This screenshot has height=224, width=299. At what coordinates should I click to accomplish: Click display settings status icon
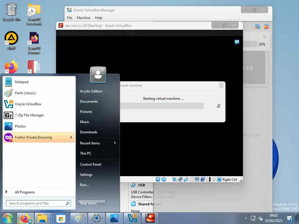(x=197, y=179)
